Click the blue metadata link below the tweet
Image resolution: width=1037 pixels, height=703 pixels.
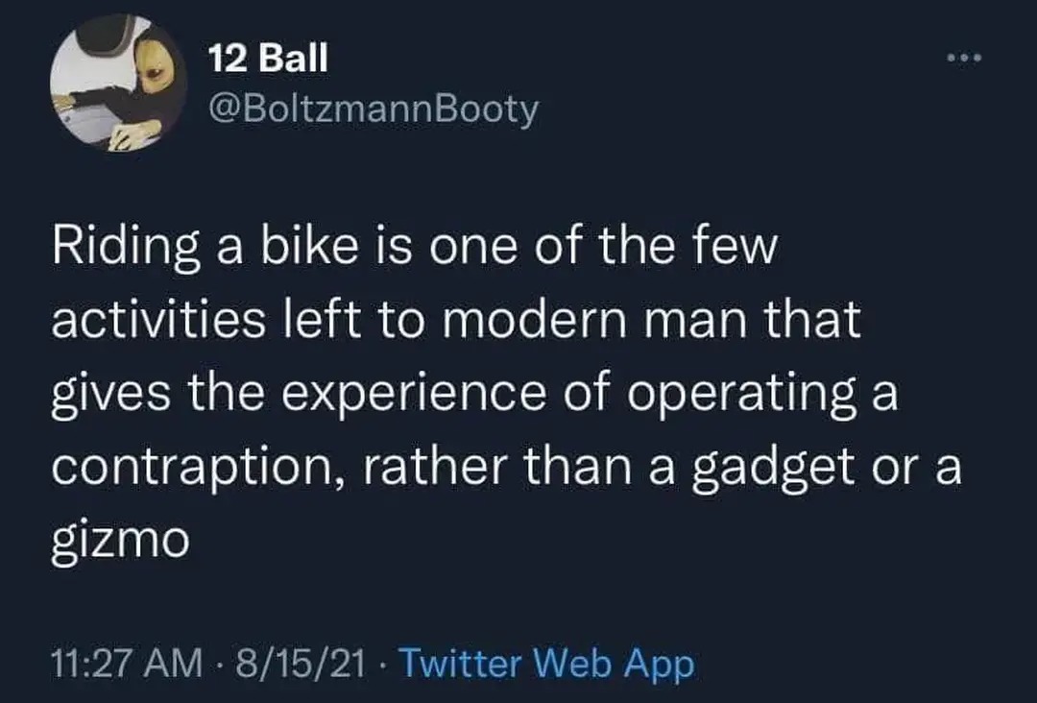(x=543, y=661)
